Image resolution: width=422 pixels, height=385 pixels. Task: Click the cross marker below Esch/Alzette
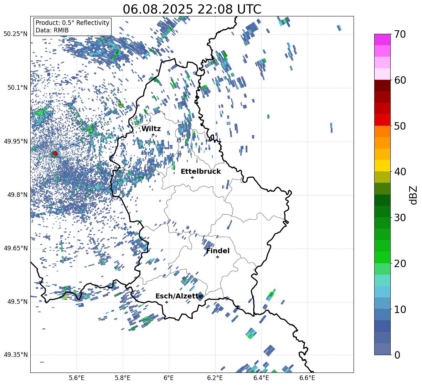(x=166, y=302)
